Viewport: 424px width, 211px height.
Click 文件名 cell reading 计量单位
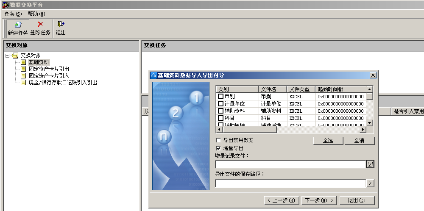(x=273, y=104)
